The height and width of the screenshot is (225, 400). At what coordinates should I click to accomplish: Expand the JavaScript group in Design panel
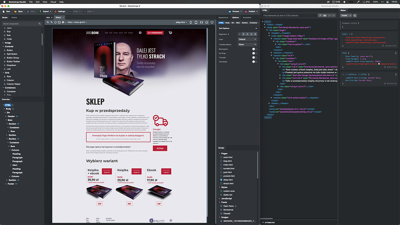point(220,198)
